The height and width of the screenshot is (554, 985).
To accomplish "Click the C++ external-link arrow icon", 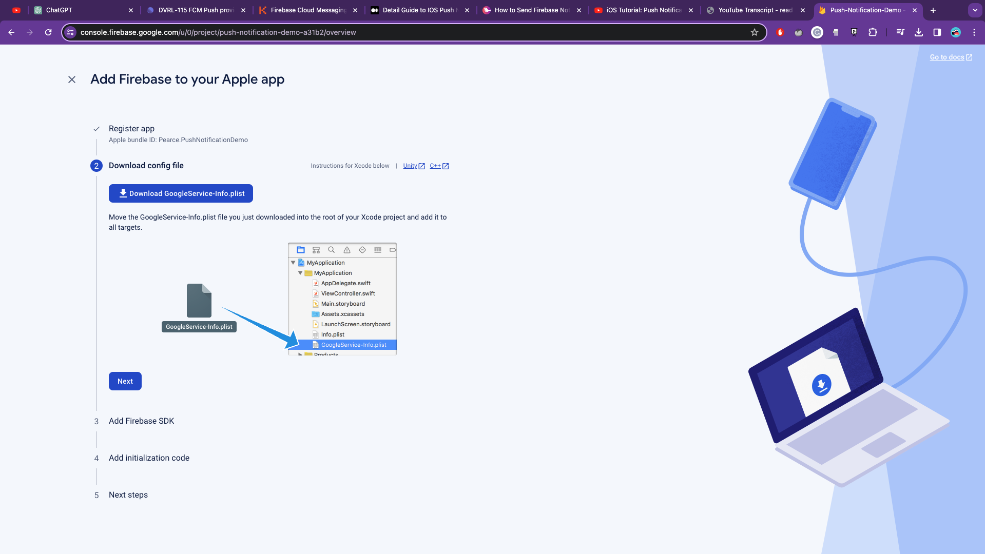I will (x=446, y=166).
